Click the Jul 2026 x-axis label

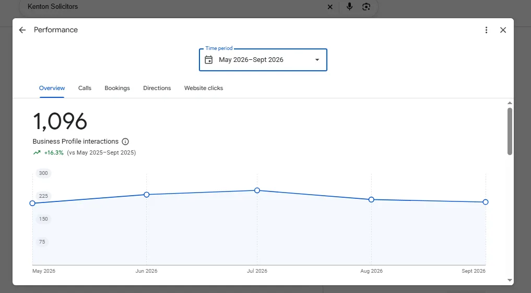(257, 271)
